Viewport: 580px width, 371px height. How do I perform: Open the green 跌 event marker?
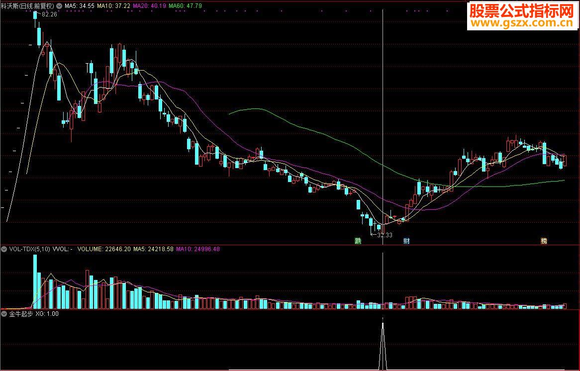[x=358, y=241]
